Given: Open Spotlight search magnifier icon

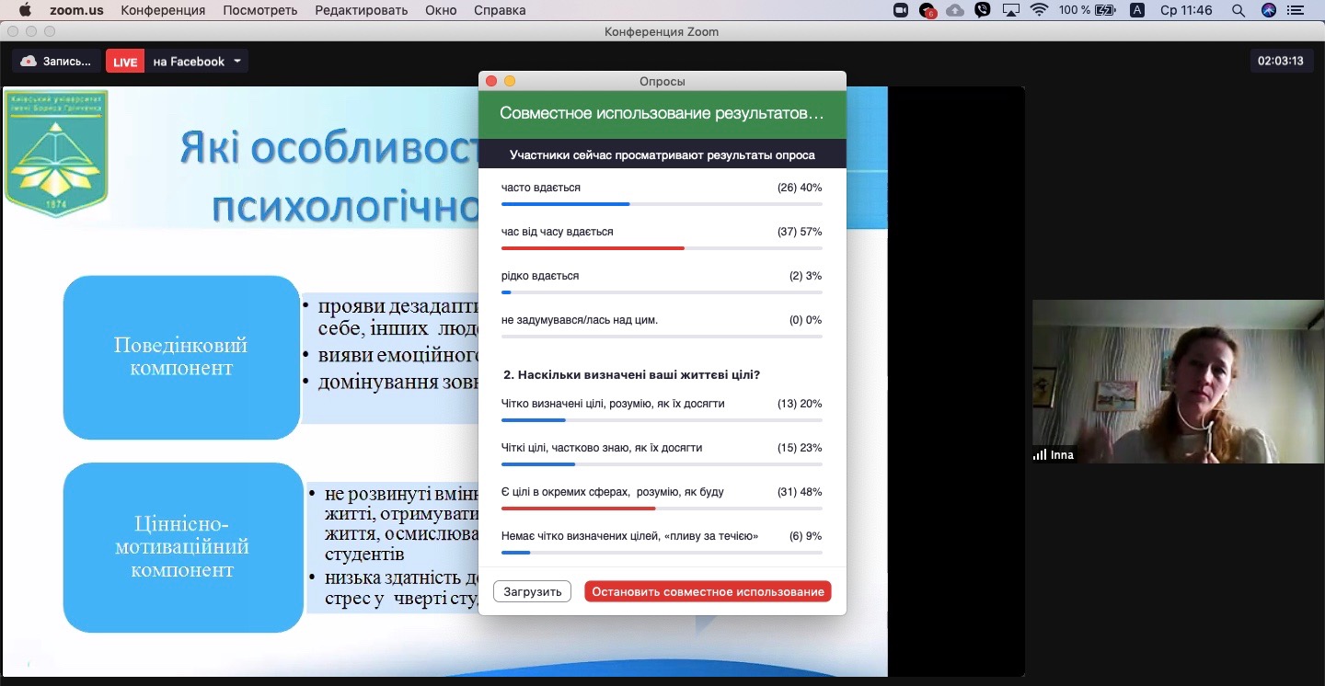Looking at the screenshot, I should point(1239,10).
